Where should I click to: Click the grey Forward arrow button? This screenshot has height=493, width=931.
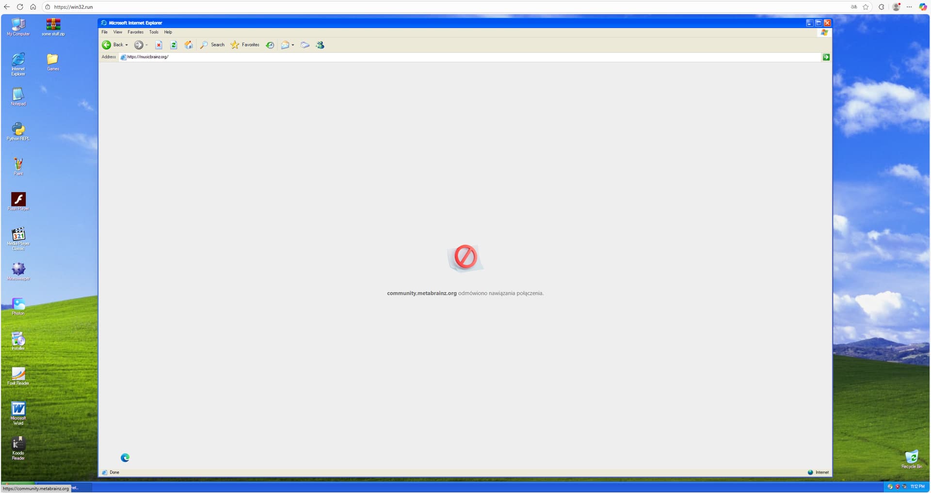tap(139, 45)
